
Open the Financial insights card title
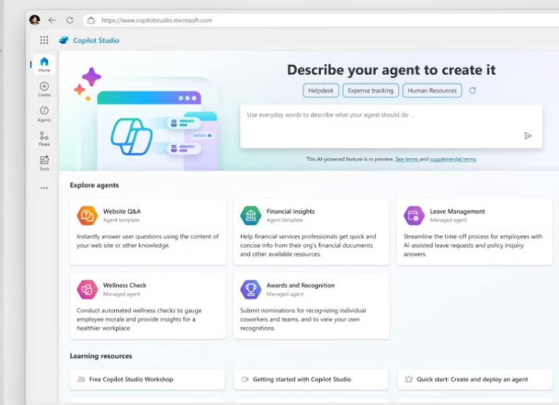pos(290,211)
